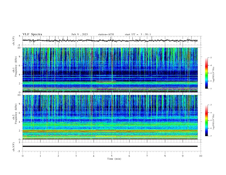Click the time axis tick label '3'
Image resolution: width=226 pixels, height=175 pixels.
[x=76, y=156]
